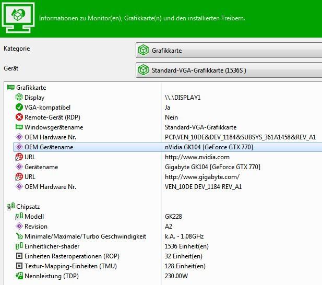Click the monitor module icon in green header
The width and height of the screenshot is (322, 285).
(x=18, y=18)
